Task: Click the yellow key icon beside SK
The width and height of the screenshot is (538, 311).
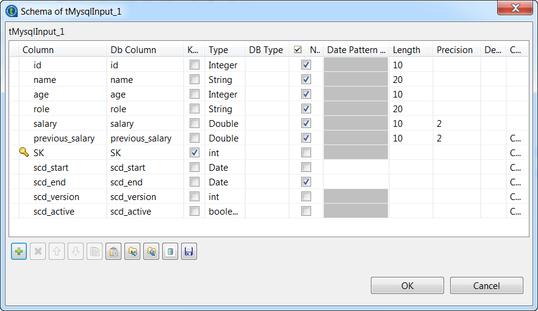Action: pos(24,152)
